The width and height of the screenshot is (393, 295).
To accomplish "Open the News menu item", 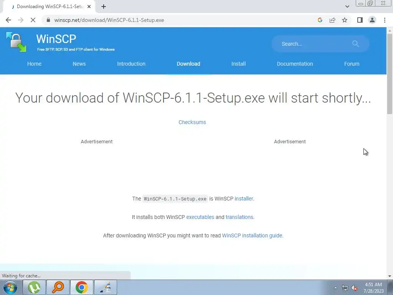I will [79, 64].
